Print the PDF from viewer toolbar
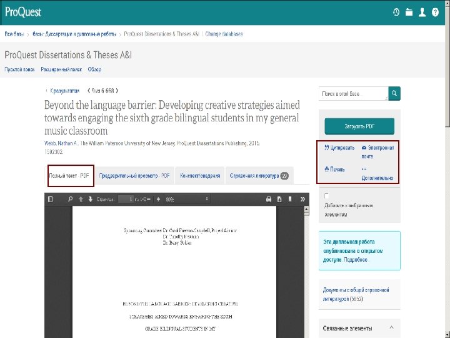 pos(269,199)
